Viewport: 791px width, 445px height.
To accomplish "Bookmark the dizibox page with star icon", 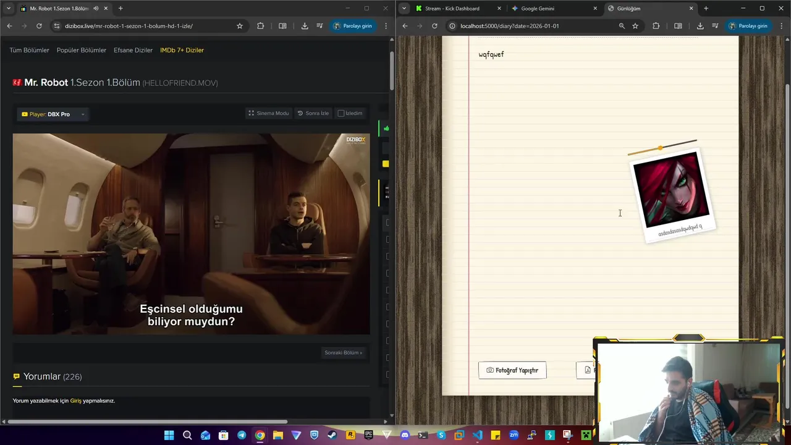I will (240, 26).
